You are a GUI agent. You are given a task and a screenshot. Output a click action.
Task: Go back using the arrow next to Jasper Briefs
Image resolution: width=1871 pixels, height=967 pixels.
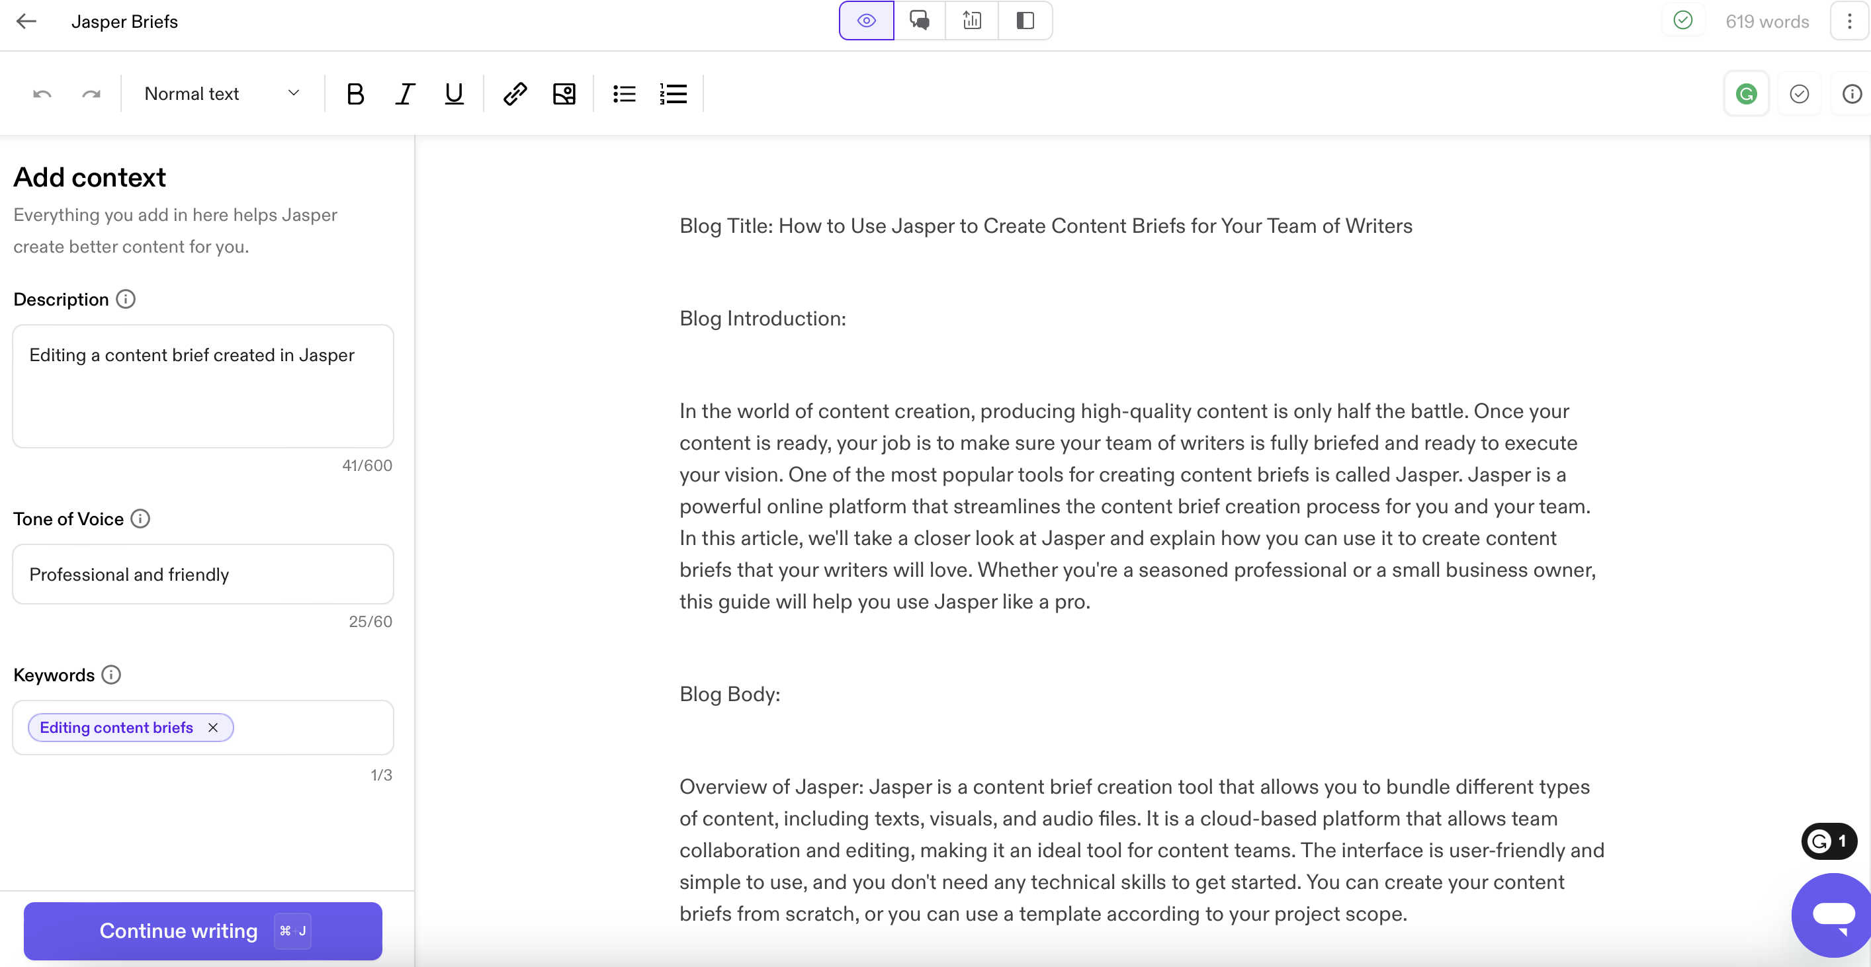pos(26,21)
